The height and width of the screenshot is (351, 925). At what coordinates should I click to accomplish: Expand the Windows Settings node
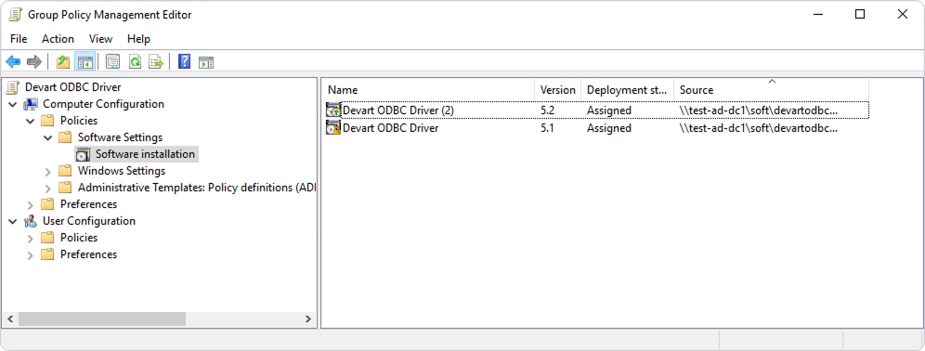[x=48, y=171]
